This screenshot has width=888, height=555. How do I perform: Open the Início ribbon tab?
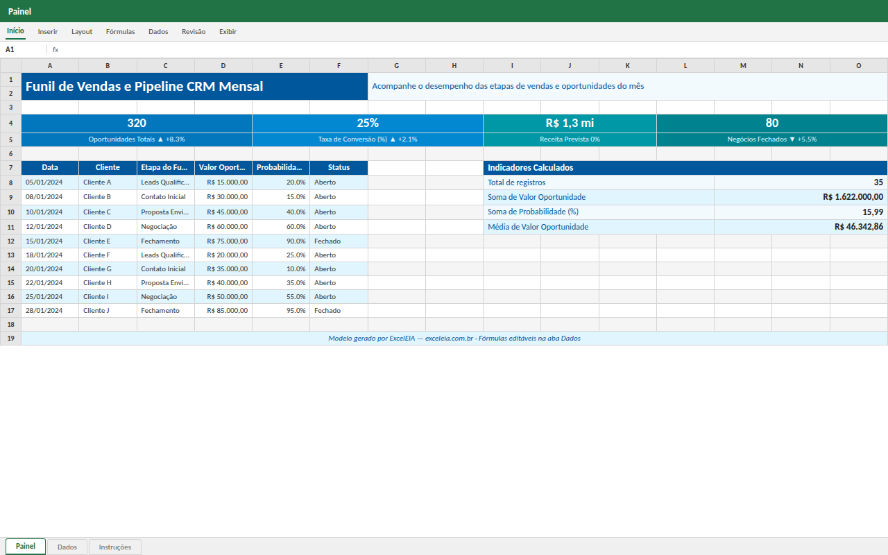click(15, 31)
